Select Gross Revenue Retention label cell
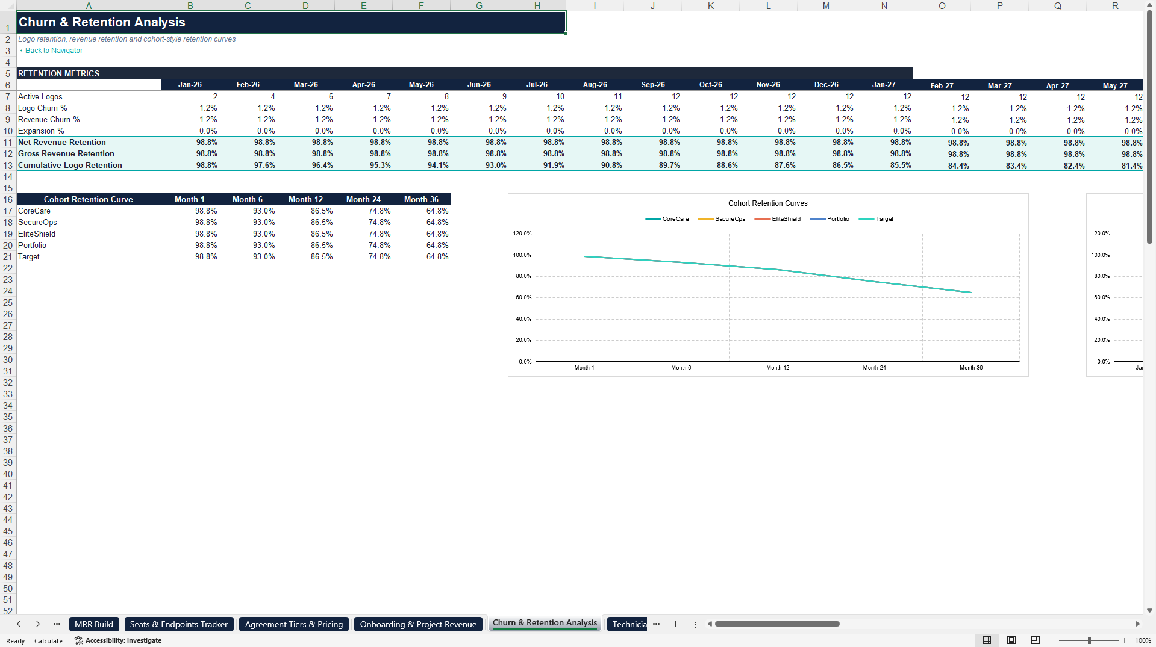 [89, 153]
